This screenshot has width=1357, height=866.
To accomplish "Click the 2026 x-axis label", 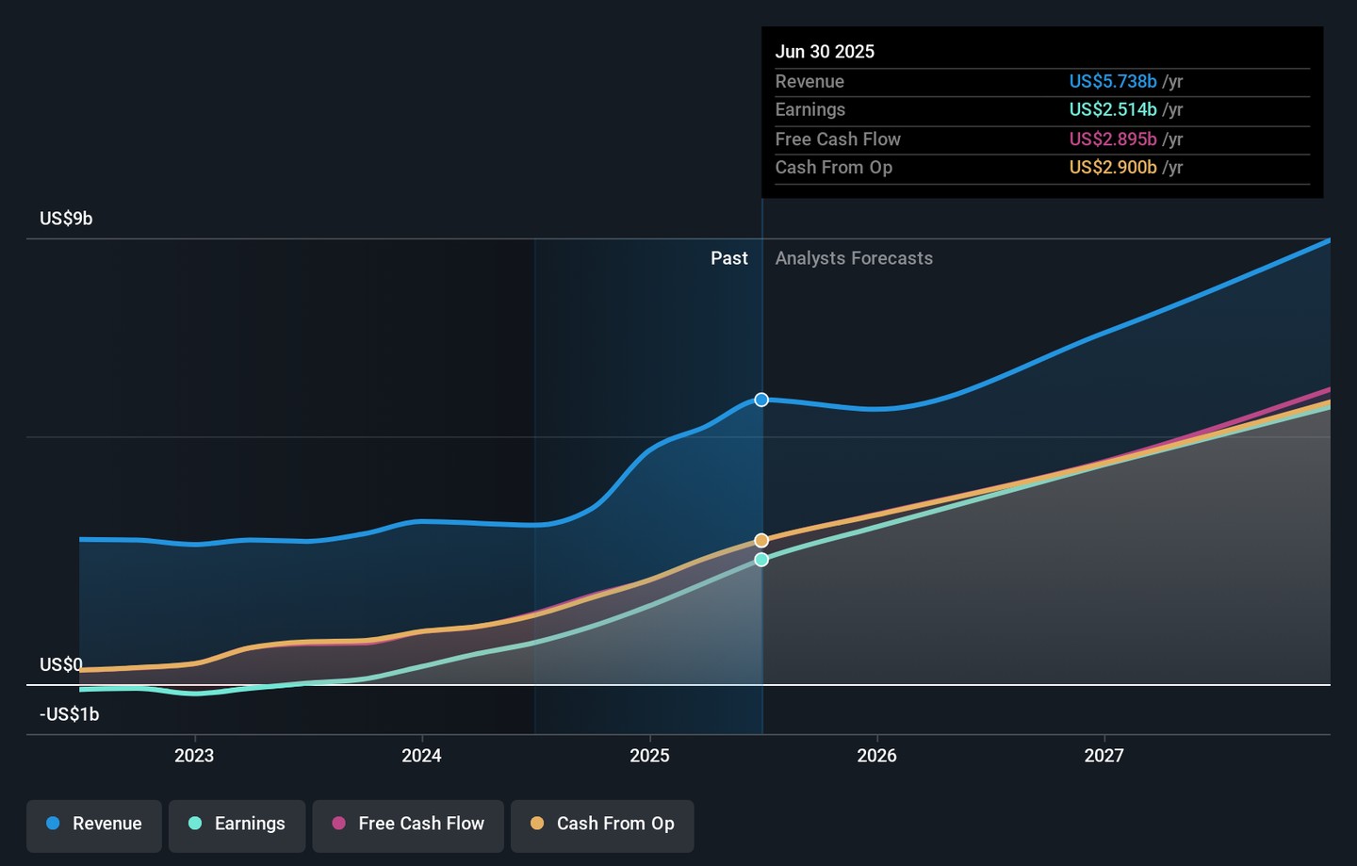I will pos(876,756).
